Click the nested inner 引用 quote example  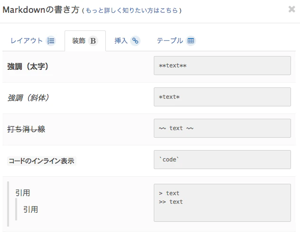30,209
